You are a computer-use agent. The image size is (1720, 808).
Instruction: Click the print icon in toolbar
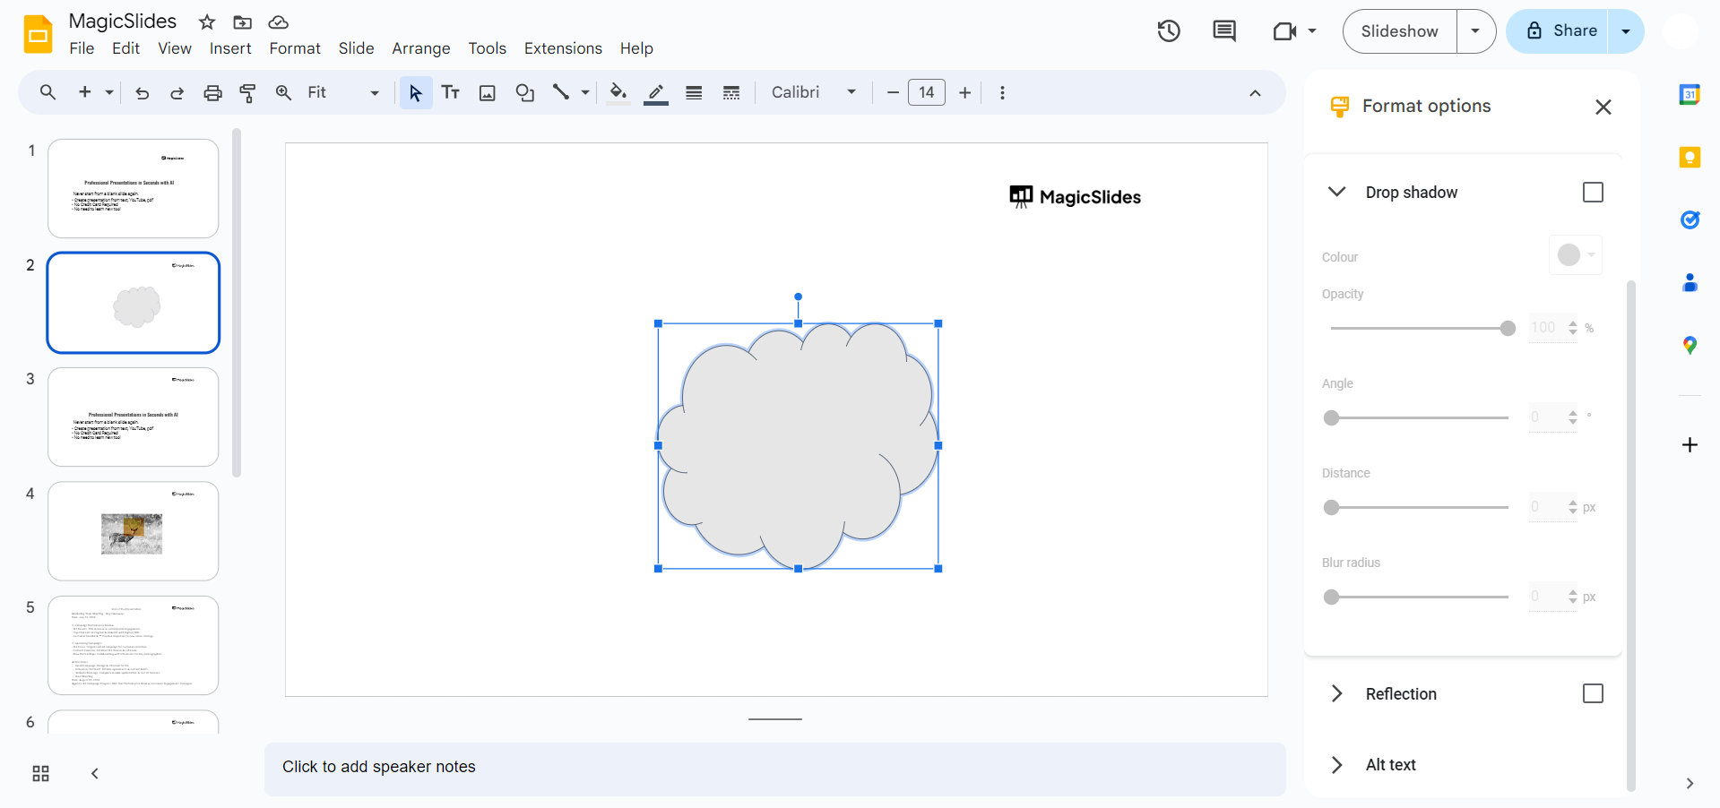pos(212,92)
